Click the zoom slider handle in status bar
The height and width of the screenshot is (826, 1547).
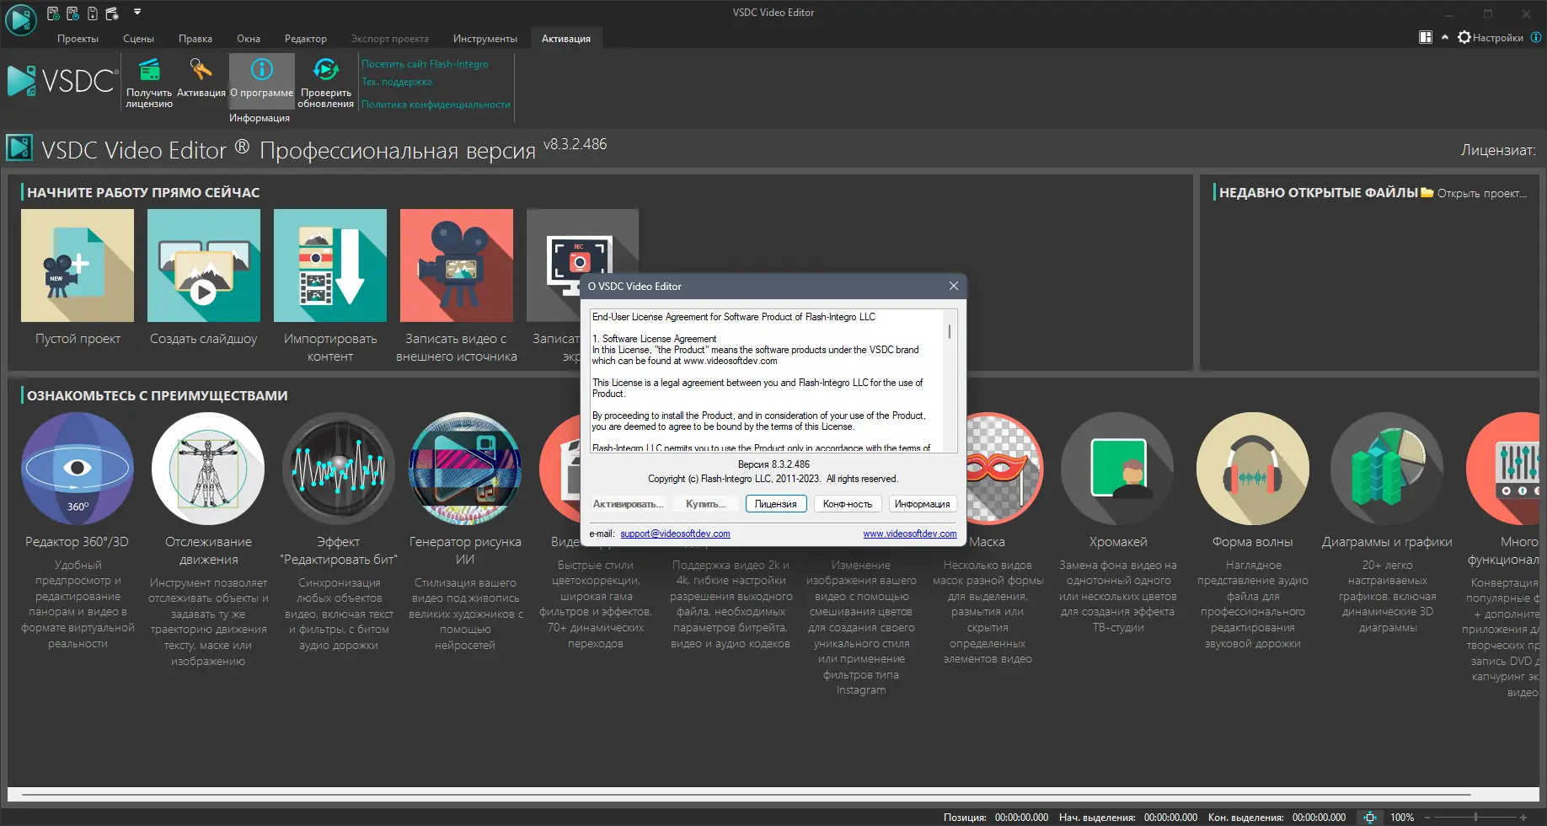(x=1475, y=818)
